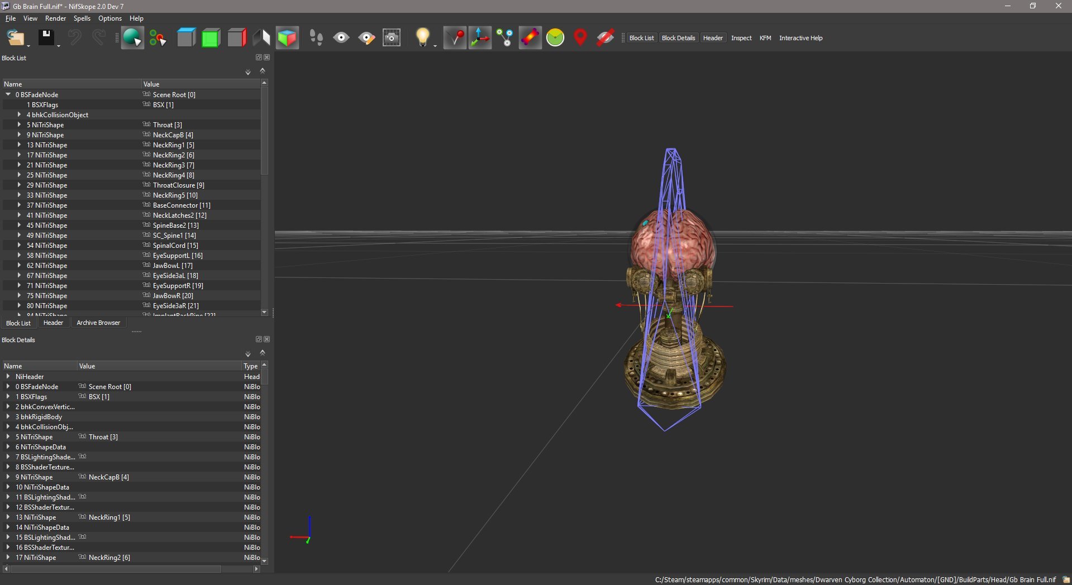Open the lighting bulb settings
Image resolution: width=1072 pixels, height=585 pixels.
(422, 38)
